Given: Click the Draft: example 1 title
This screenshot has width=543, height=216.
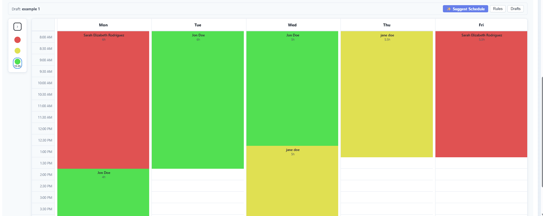Looking at the screenshot, I should 26,9.
